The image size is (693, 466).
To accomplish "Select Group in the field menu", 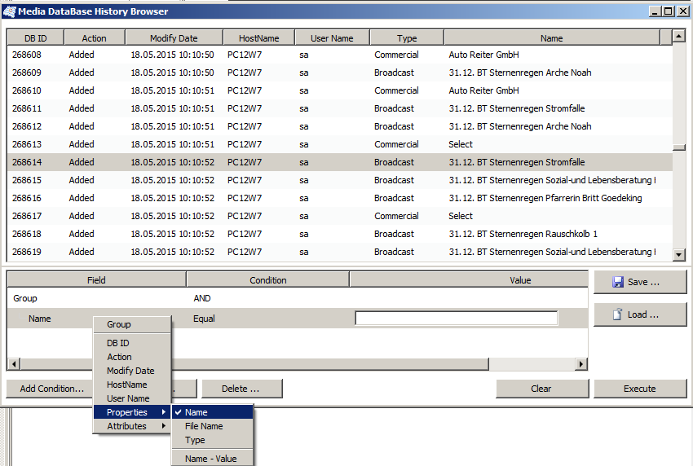I will click(132, 324).
